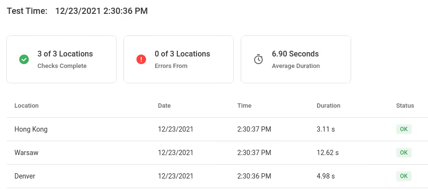428x190 pixels.
Task: Sort table by Location column header
Action: [x=26, y=105]
